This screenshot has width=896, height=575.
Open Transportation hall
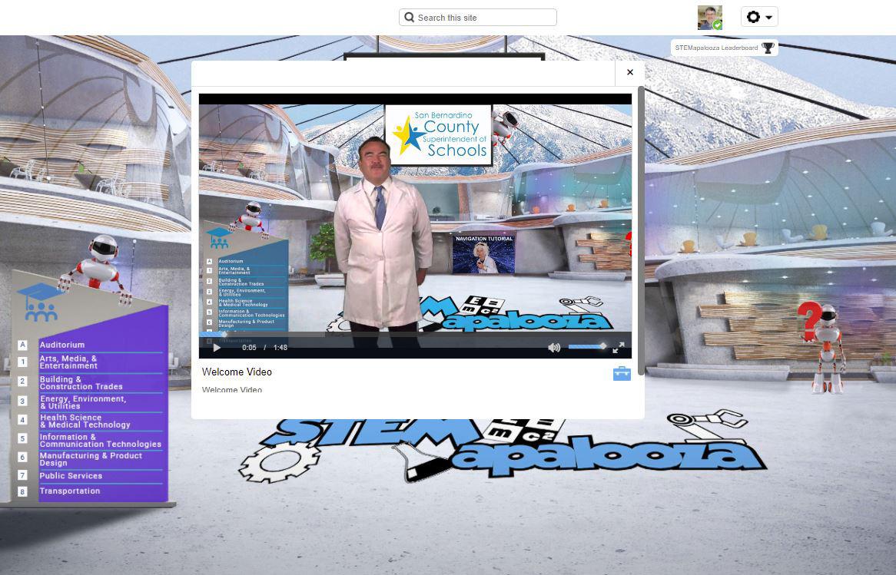[x=70, y=491]
